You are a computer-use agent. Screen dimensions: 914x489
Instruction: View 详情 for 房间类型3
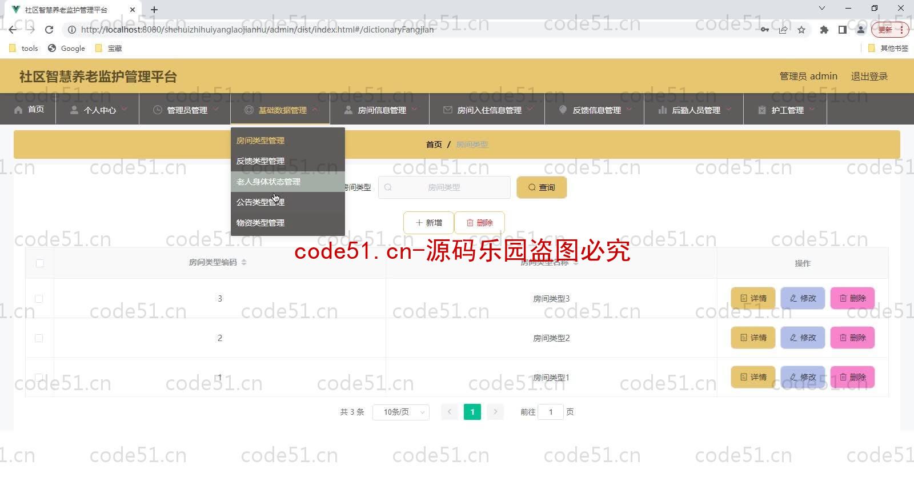[753, 298]
